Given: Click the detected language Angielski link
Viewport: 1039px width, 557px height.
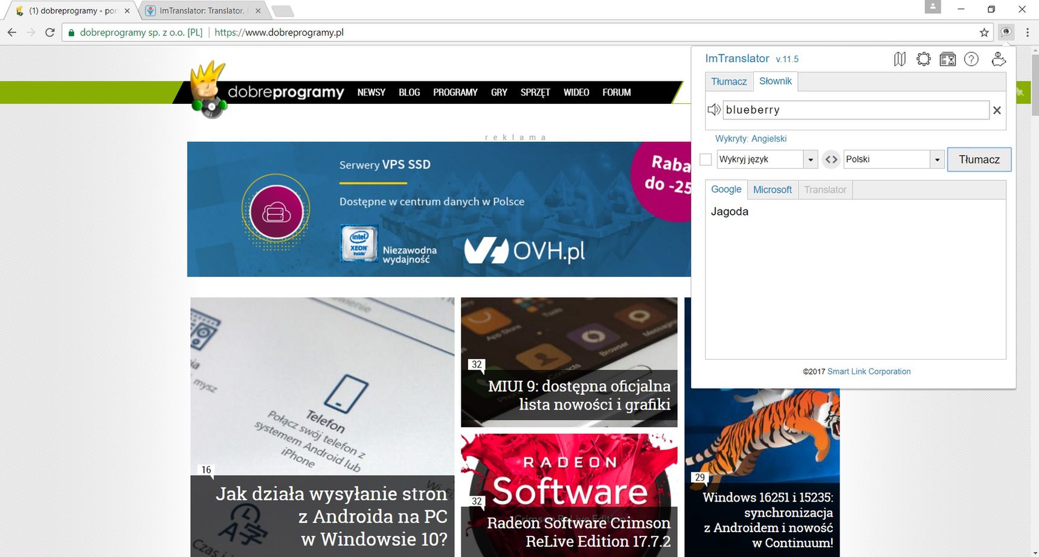Looking at the screenshot, I should pos(768,139).
